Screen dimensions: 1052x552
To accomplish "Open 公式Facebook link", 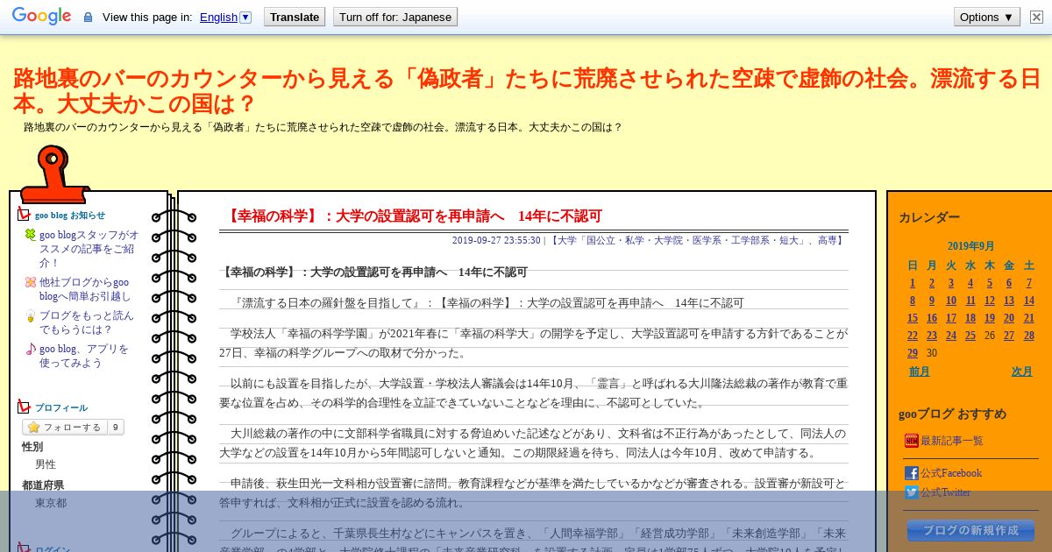I will coord(951,473).
